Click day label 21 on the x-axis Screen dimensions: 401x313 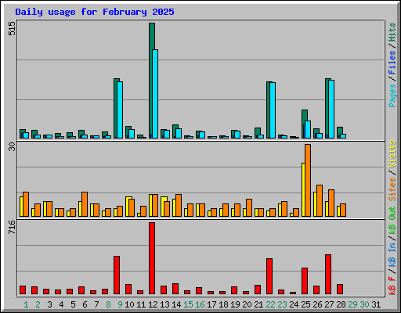click(258, 304)
